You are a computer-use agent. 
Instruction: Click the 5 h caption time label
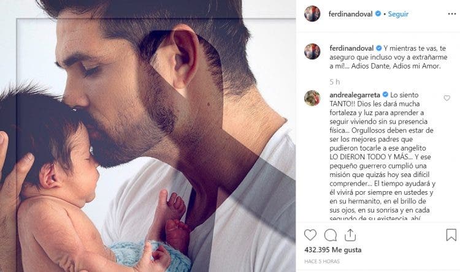click(334, 81)
